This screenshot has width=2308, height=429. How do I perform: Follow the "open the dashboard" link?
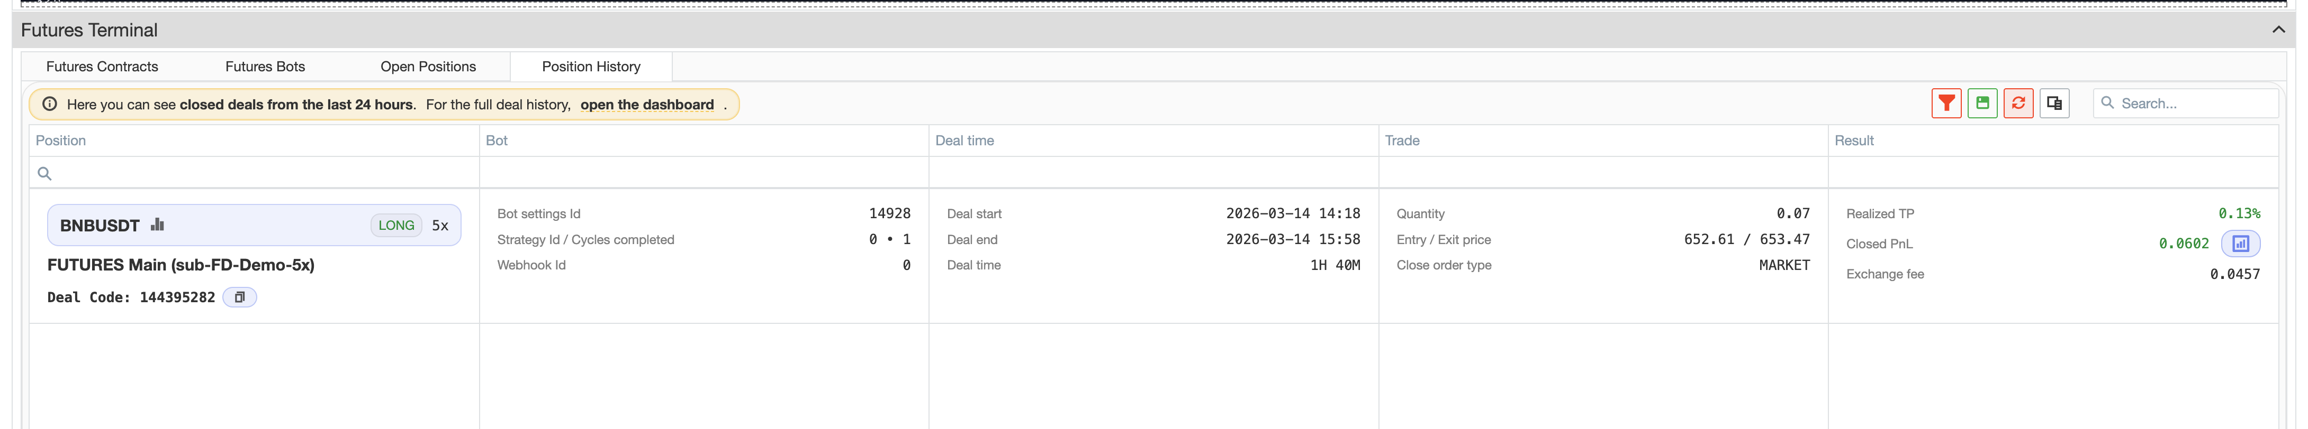[647, 105]
